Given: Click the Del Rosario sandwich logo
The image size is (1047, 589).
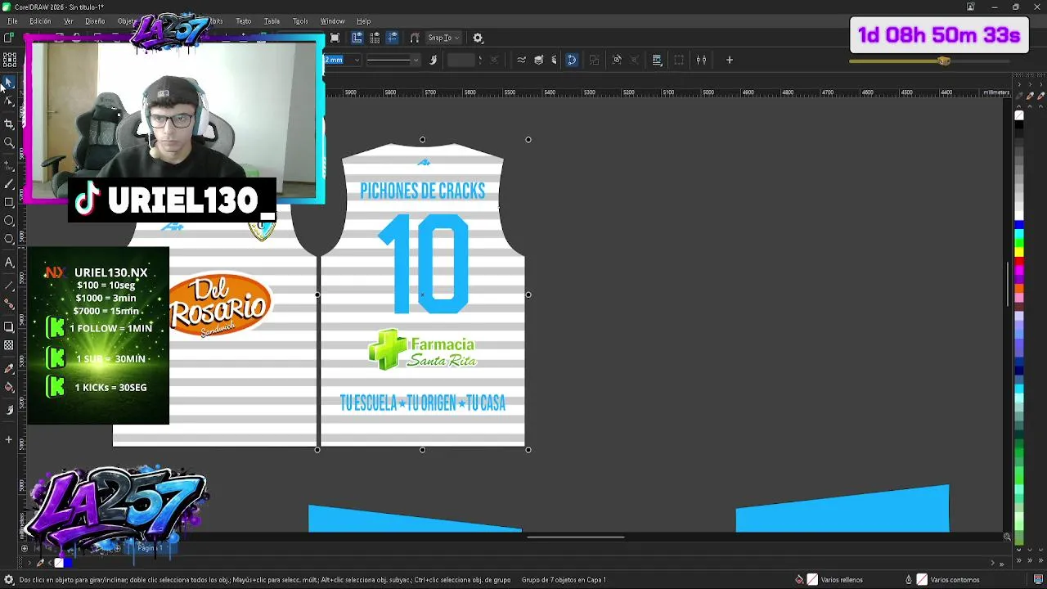Looking at the screenshot, I should click(x=221, y=304).
